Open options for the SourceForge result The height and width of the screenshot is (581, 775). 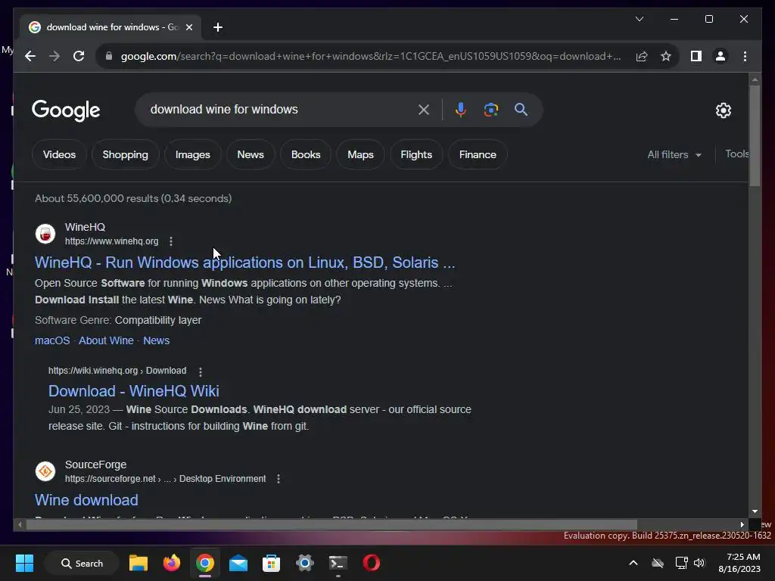pyautogui.click(x=279, y=479)
